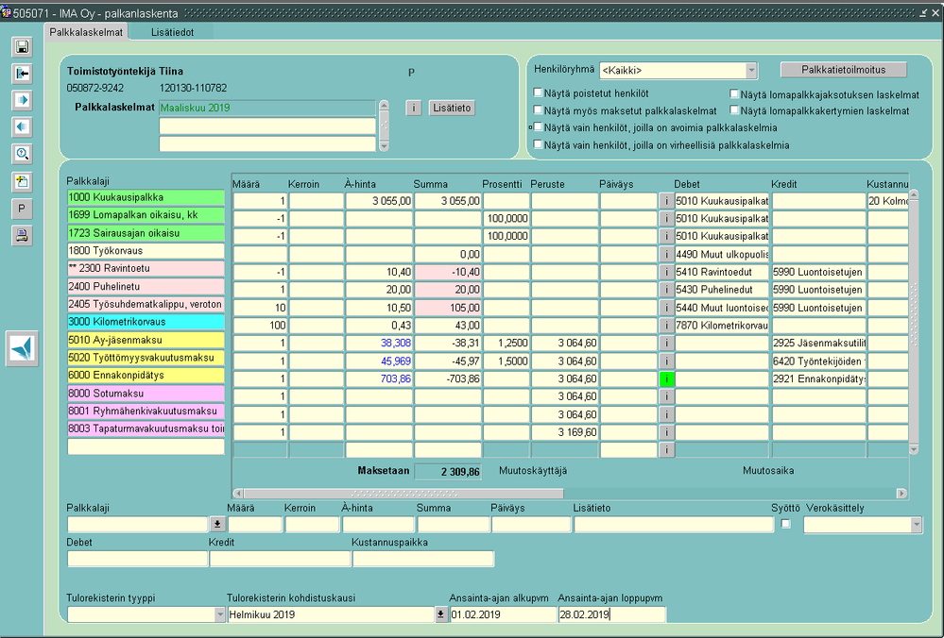Viewport: 944px width, 638px height.
Task: Select the 8000 Sotumaksu wage type
Action: tap(146, 394)
